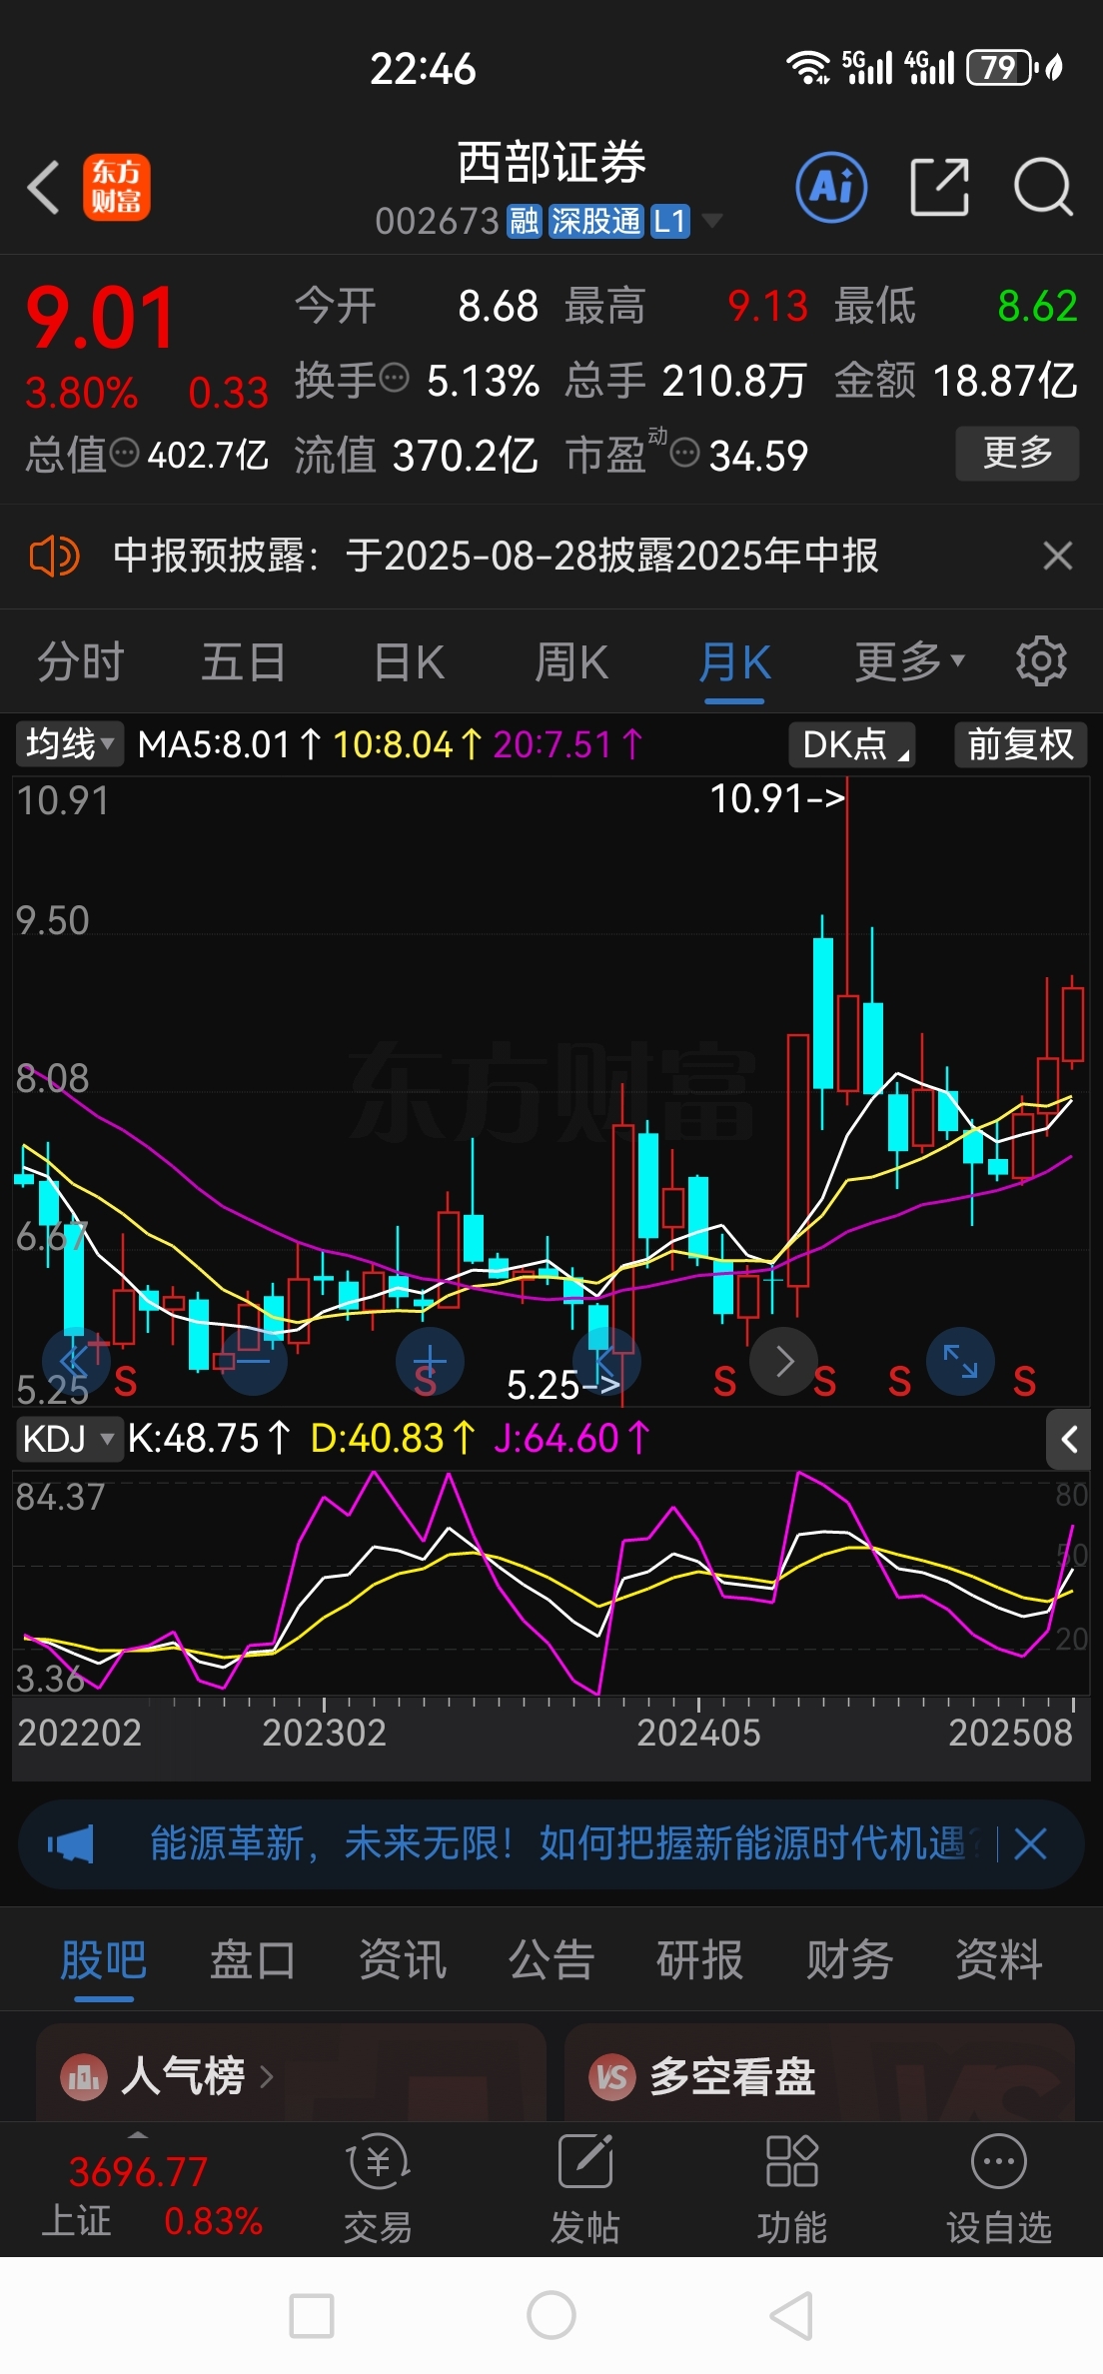Viewport: 1103px width, 2374px height.
Task: Tap the 10.91 high price marker
Action: (x=777, y=798)
